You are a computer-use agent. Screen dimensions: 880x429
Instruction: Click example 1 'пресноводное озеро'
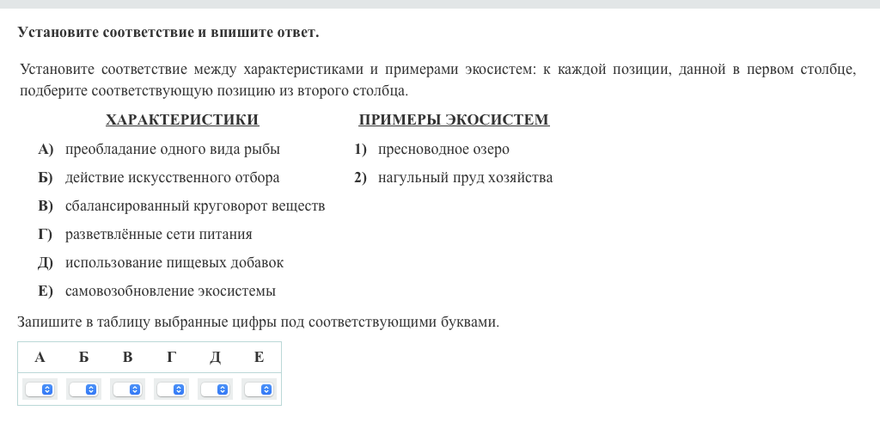pos(443,150)
